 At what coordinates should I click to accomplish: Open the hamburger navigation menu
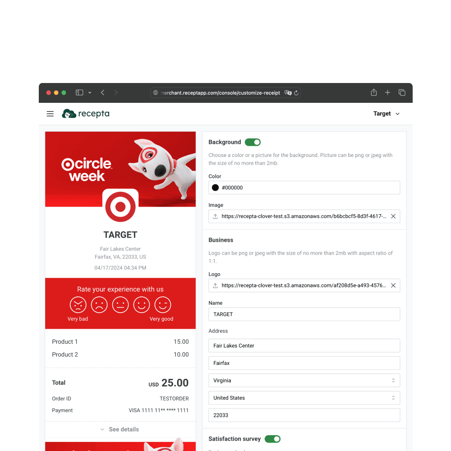(50, 114)
